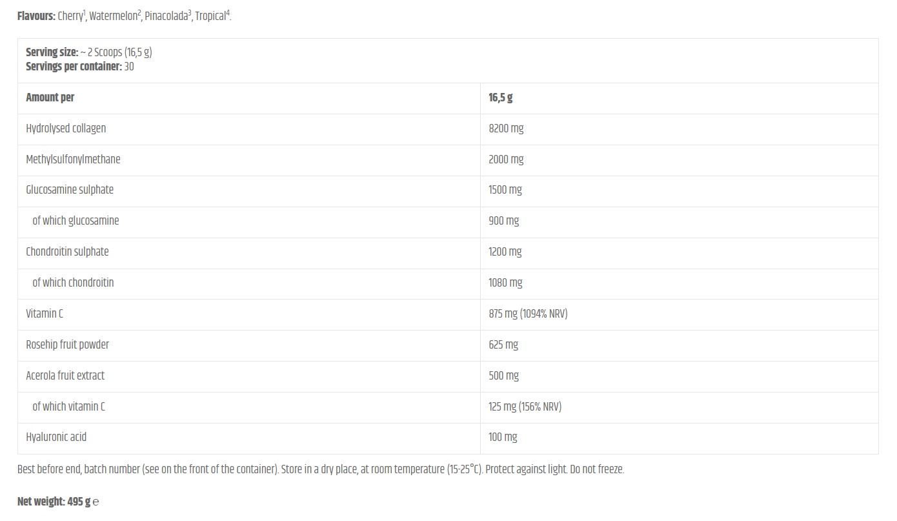Select the 'Rosehip fruit powder' ingredient

(67, 345)
